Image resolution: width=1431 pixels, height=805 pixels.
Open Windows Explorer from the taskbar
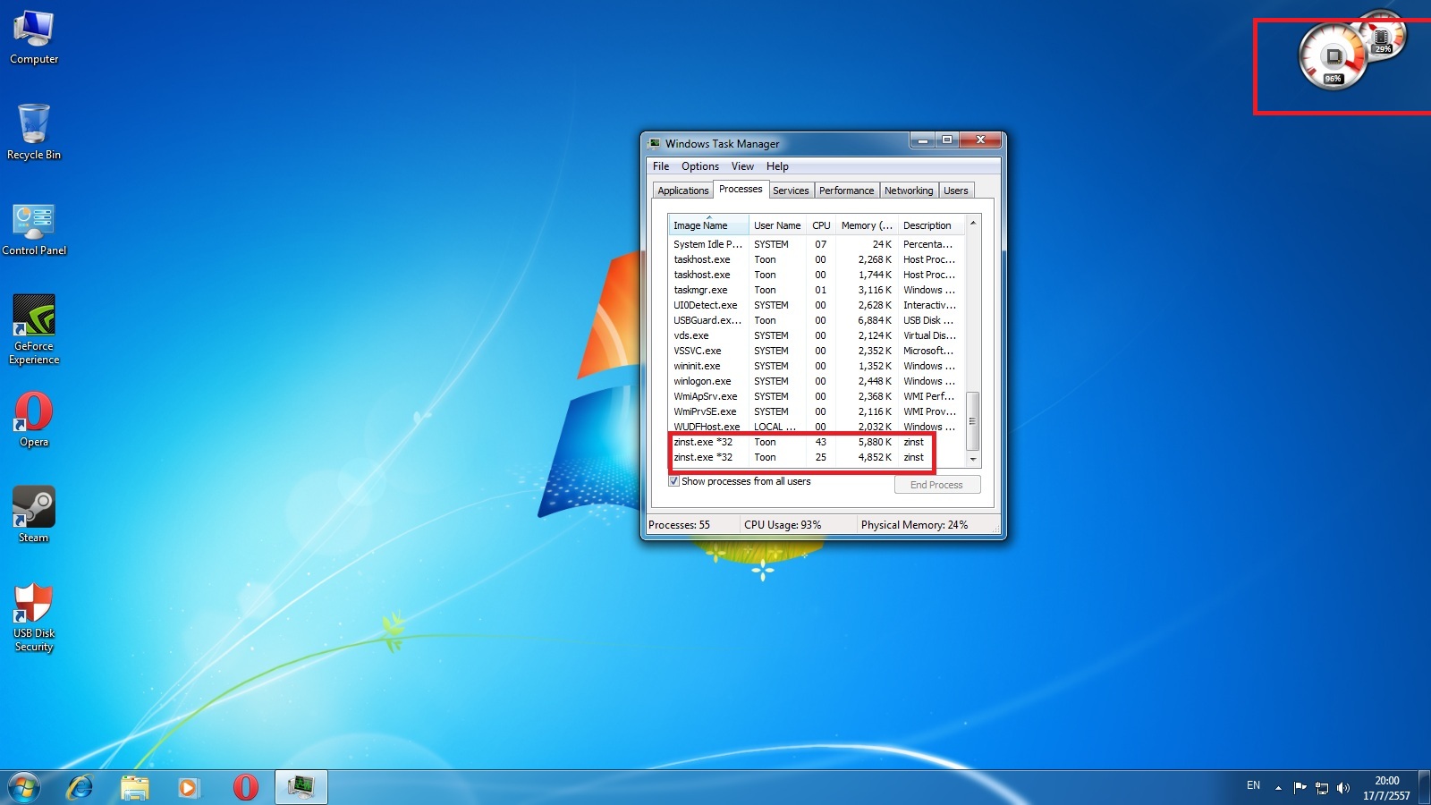point(135,787)
